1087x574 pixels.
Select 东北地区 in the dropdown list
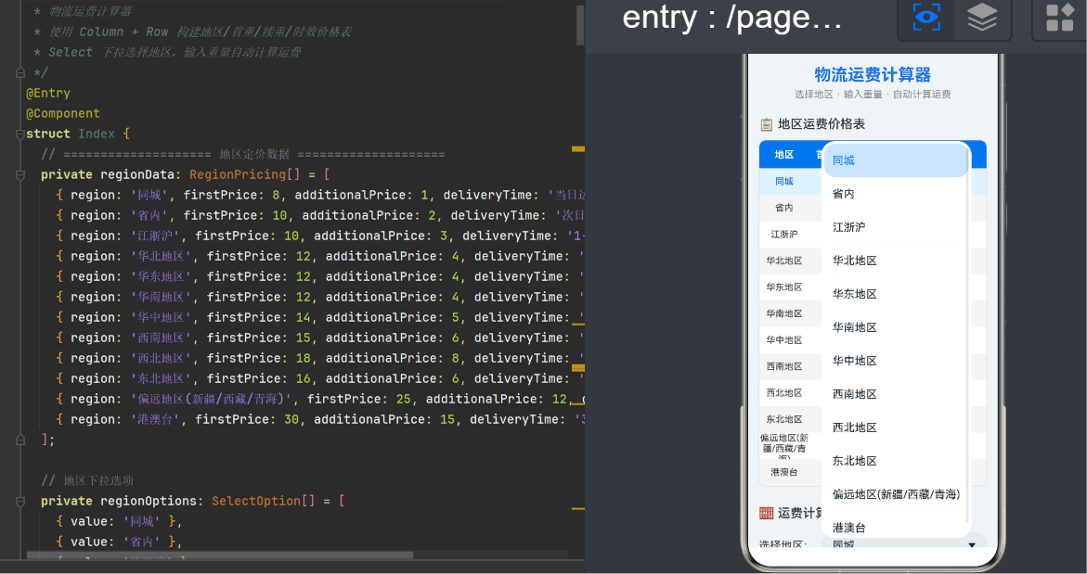(895, 461)
